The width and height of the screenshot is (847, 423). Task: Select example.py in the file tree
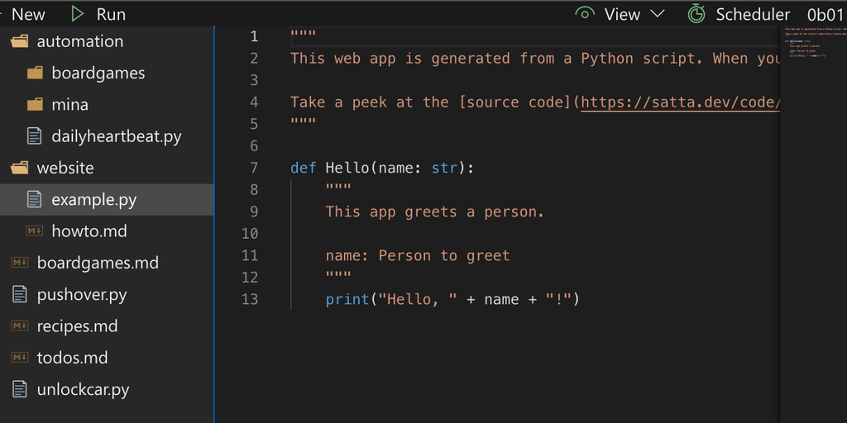93,200
